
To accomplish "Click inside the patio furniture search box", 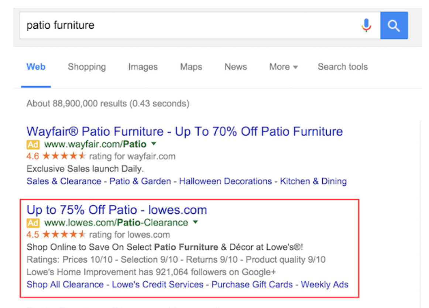I will 185,25.
